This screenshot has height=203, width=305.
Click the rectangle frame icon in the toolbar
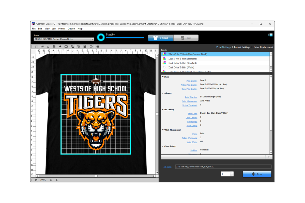[66, 47]
